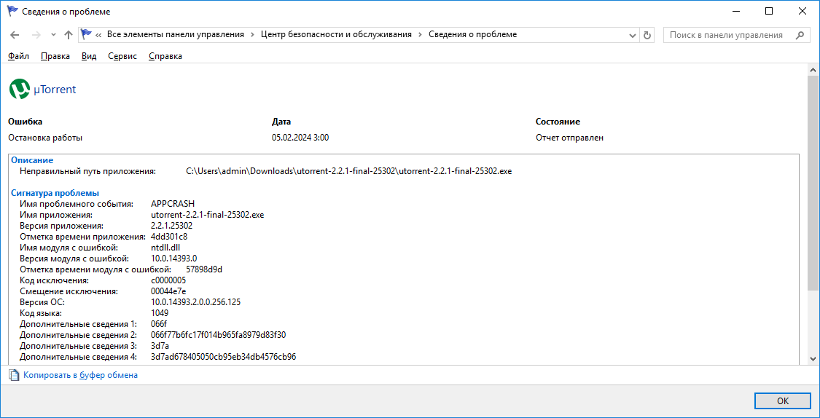
Task: Click the title bar flag icon
Action: (x=12, y=11)
